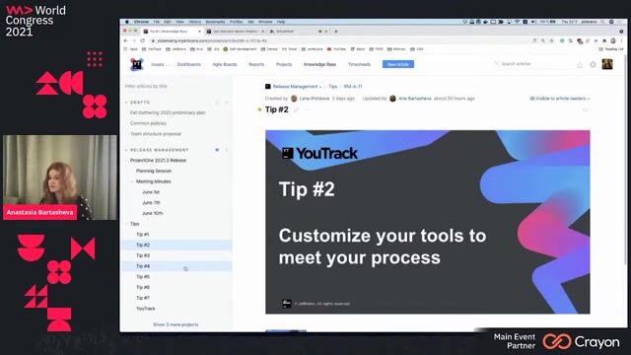The image size is (631, 355).
Task: Open Projects page
Action: point(284,64)
